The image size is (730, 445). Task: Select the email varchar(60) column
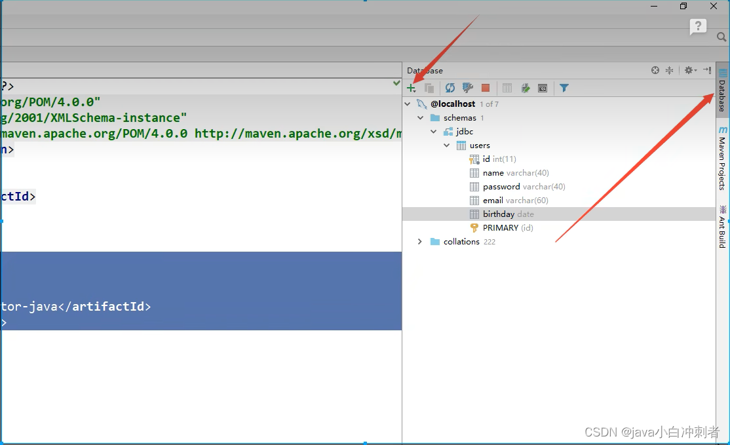tap(559, 200)
